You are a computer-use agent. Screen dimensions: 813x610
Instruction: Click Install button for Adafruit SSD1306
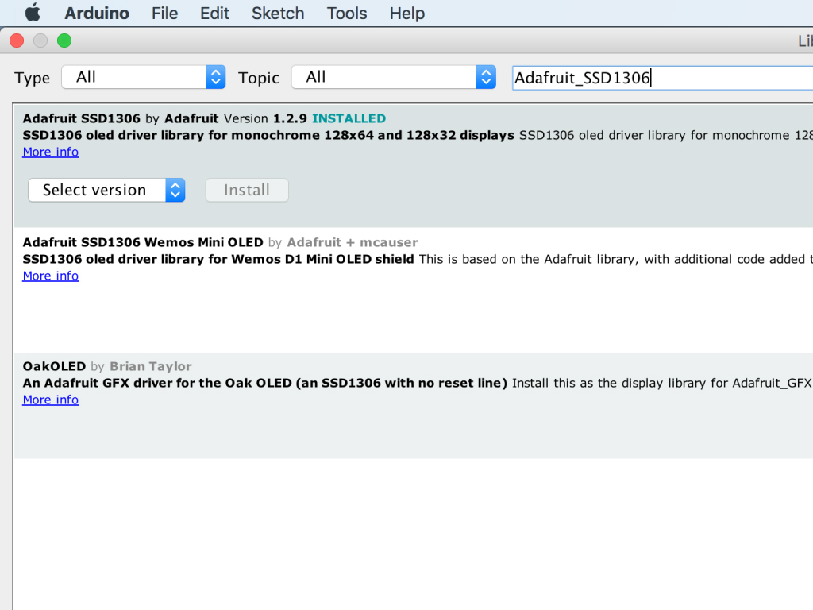point(247,190)
